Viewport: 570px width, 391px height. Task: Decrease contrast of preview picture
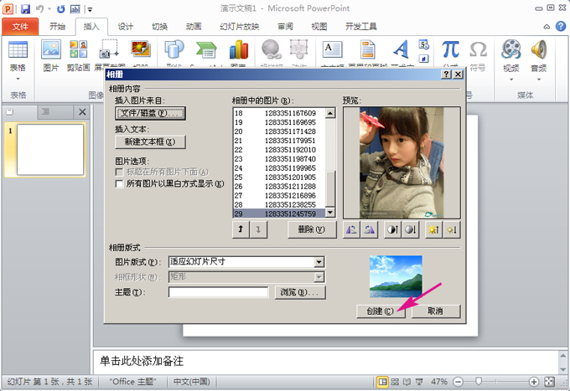[411, 229]
